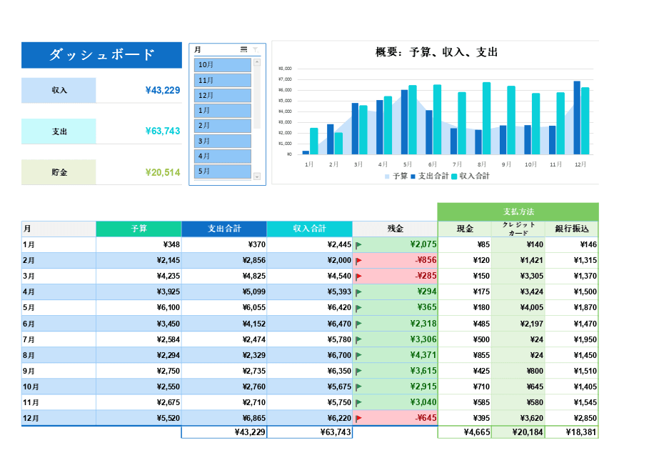Toggle the 12月 slicer filter button
This screenshot has width=654, height=463.
click(223, 95)
